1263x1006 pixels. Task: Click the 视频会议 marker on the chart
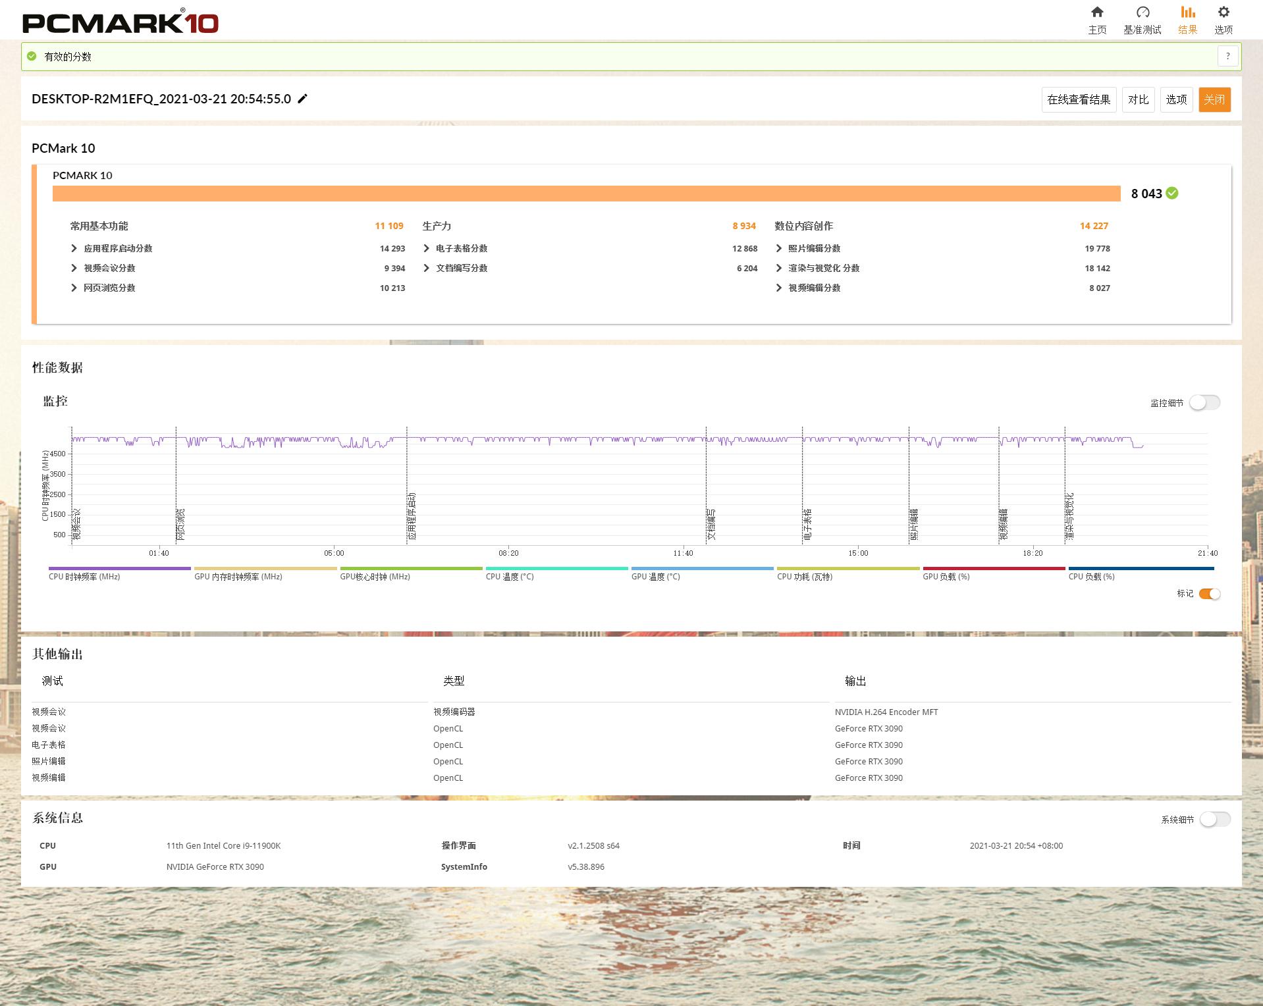[x=77, y=524]
